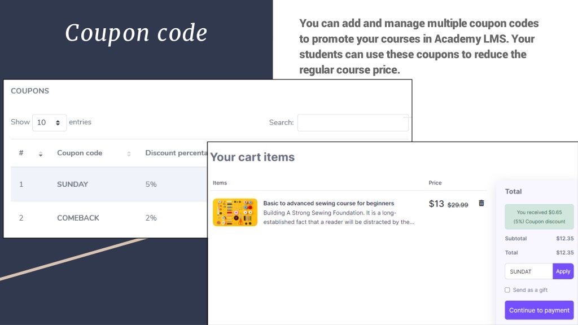Select the SUNDAY coupon row

pyautogui.click(x=109, y=185)
